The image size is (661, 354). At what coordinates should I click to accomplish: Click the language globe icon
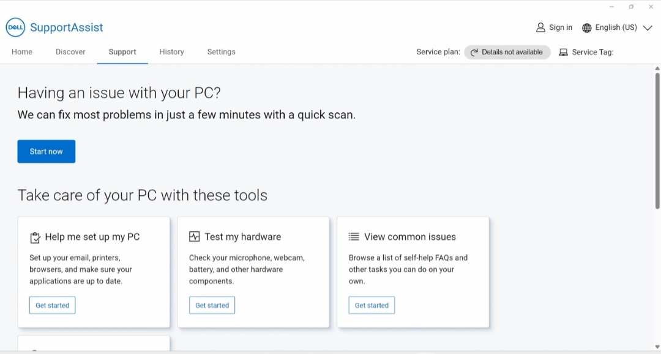(587, 27)
